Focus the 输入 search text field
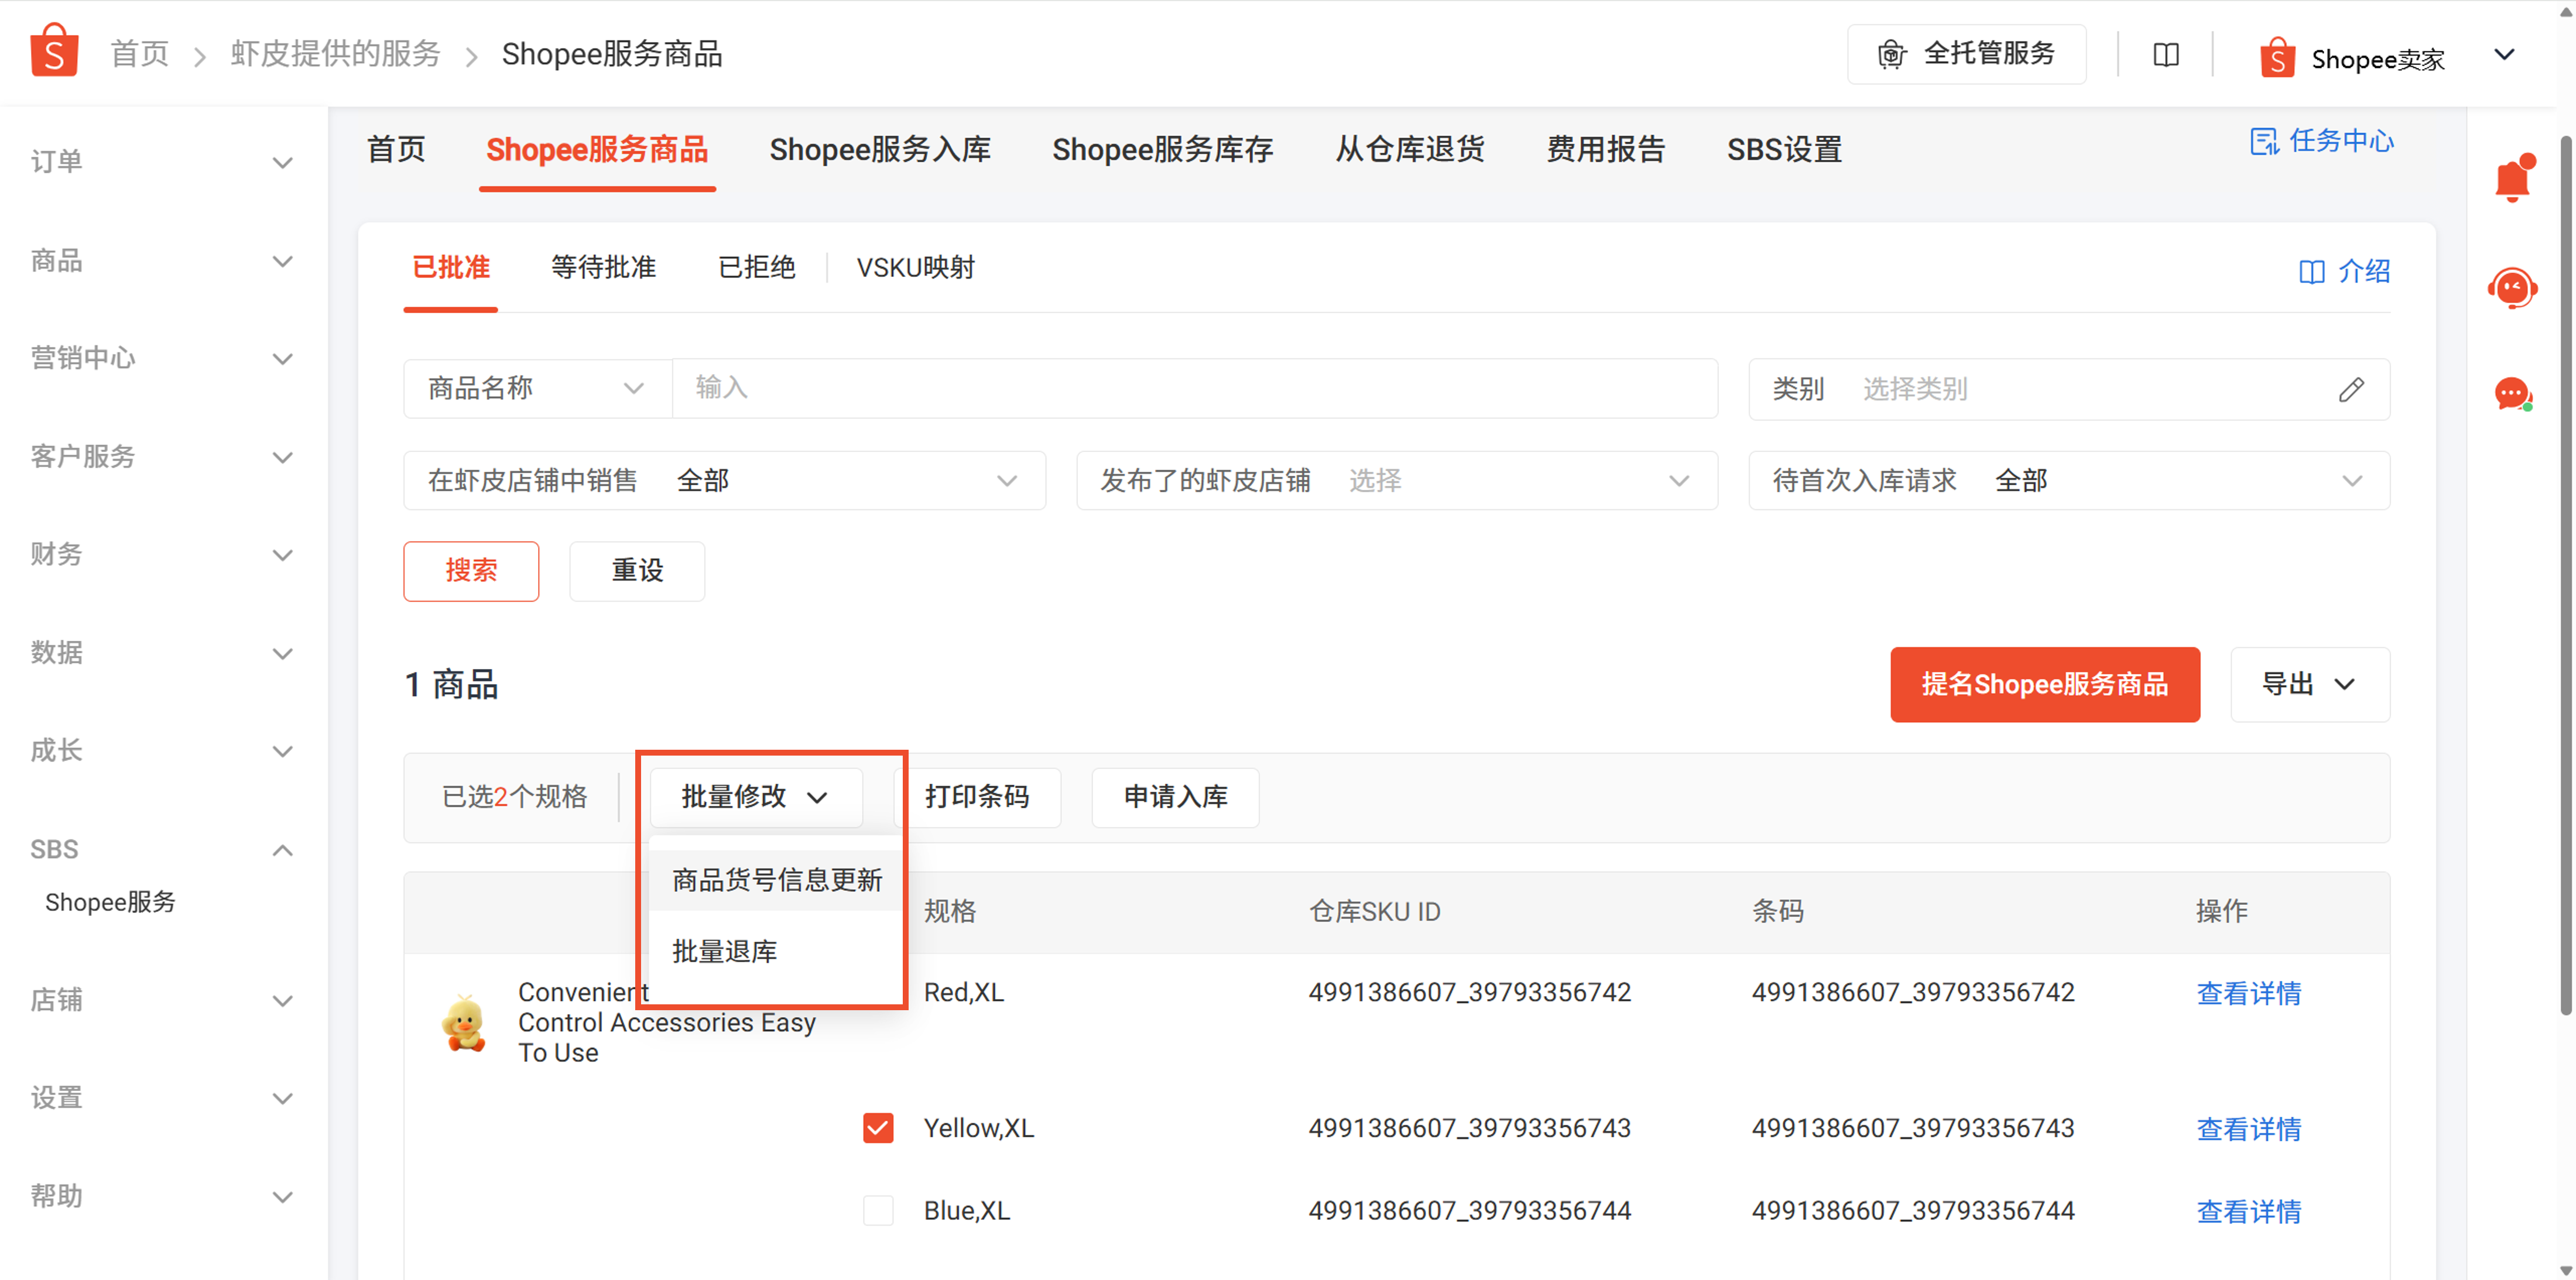The width and height of the screenshot is (2576, 1280). pos(1195,389)
